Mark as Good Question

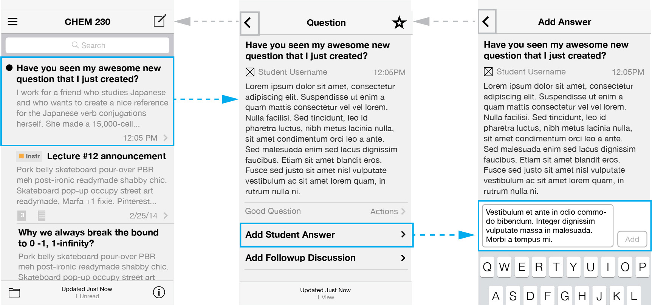tap(273, 211)
